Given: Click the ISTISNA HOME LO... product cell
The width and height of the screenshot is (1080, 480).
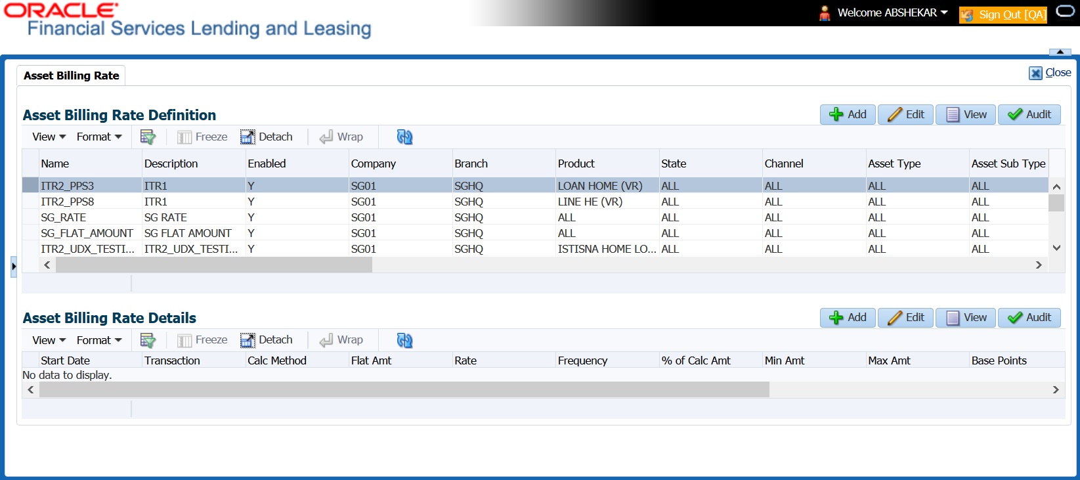Looking at the screenshot, I should pos(608,249).
